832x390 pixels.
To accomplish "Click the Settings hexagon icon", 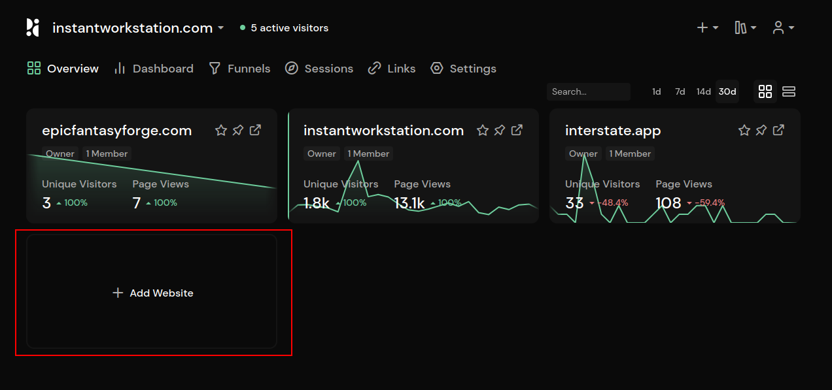I will point(437,68).
